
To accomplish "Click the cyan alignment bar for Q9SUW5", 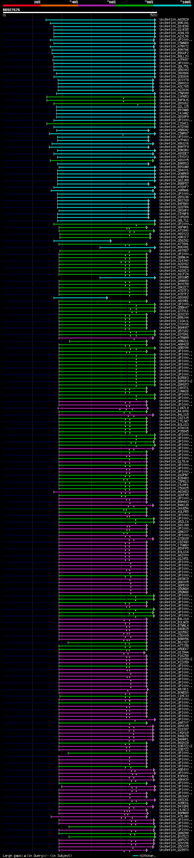I will [x=128, y=277].
